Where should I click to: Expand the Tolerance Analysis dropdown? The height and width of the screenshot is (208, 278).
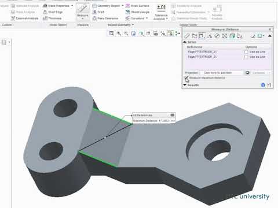tap(167, 18)
